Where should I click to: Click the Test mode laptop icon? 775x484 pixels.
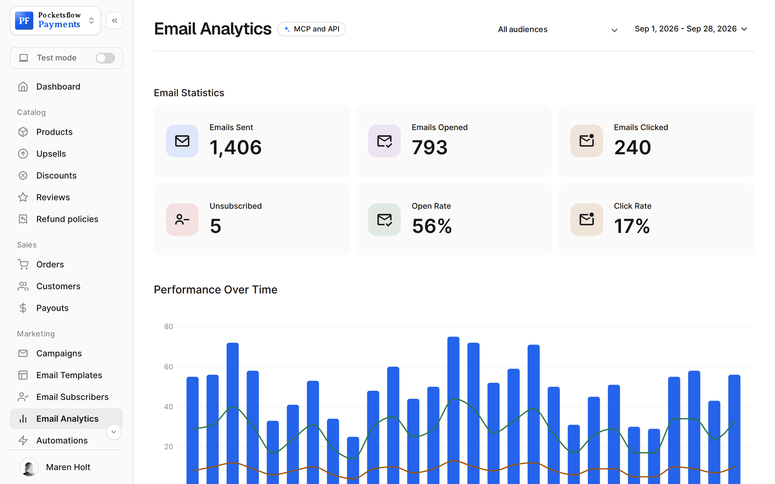pyautogui.click(x=24, y=58)
